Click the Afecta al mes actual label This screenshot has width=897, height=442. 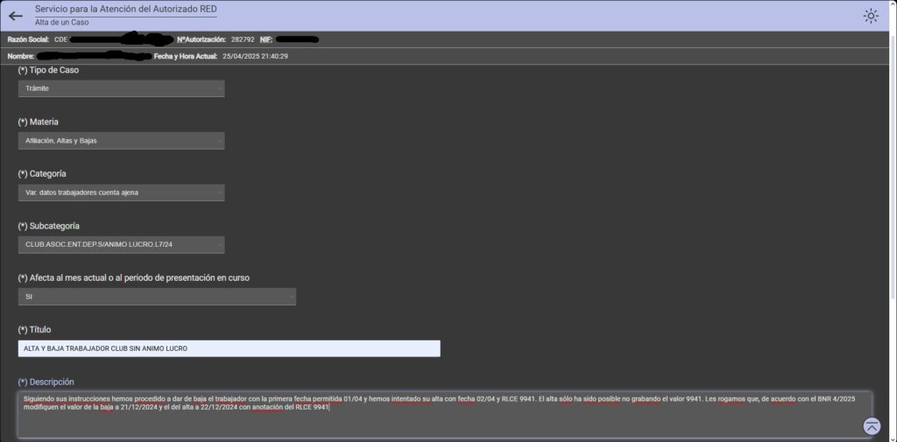(x=134, y=277)
